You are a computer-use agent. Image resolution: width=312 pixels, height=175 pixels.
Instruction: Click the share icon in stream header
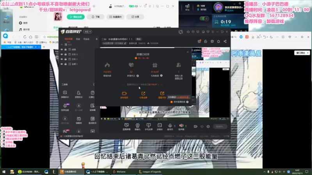coord(225,41)
